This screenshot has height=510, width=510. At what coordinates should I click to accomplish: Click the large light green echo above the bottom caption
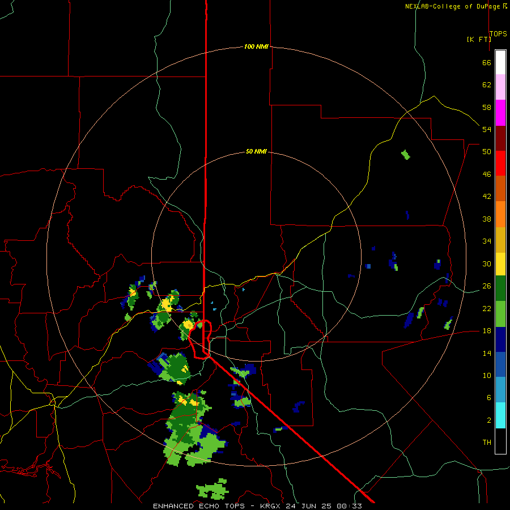pyautogui.click(x=212, y=489)
